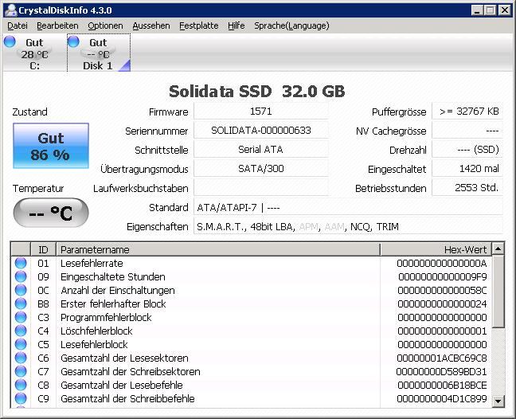Click the empty Laufwerksbuchstaben field
This screenshot has height=419, width=516.
[261, 188]
